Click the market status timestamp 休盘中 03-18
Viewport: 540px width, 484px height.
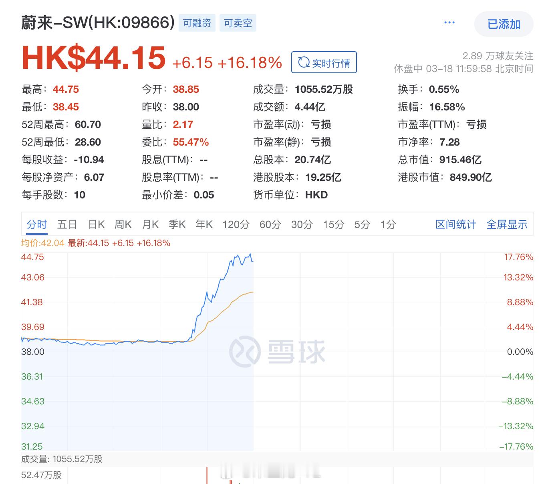point(463,68)
